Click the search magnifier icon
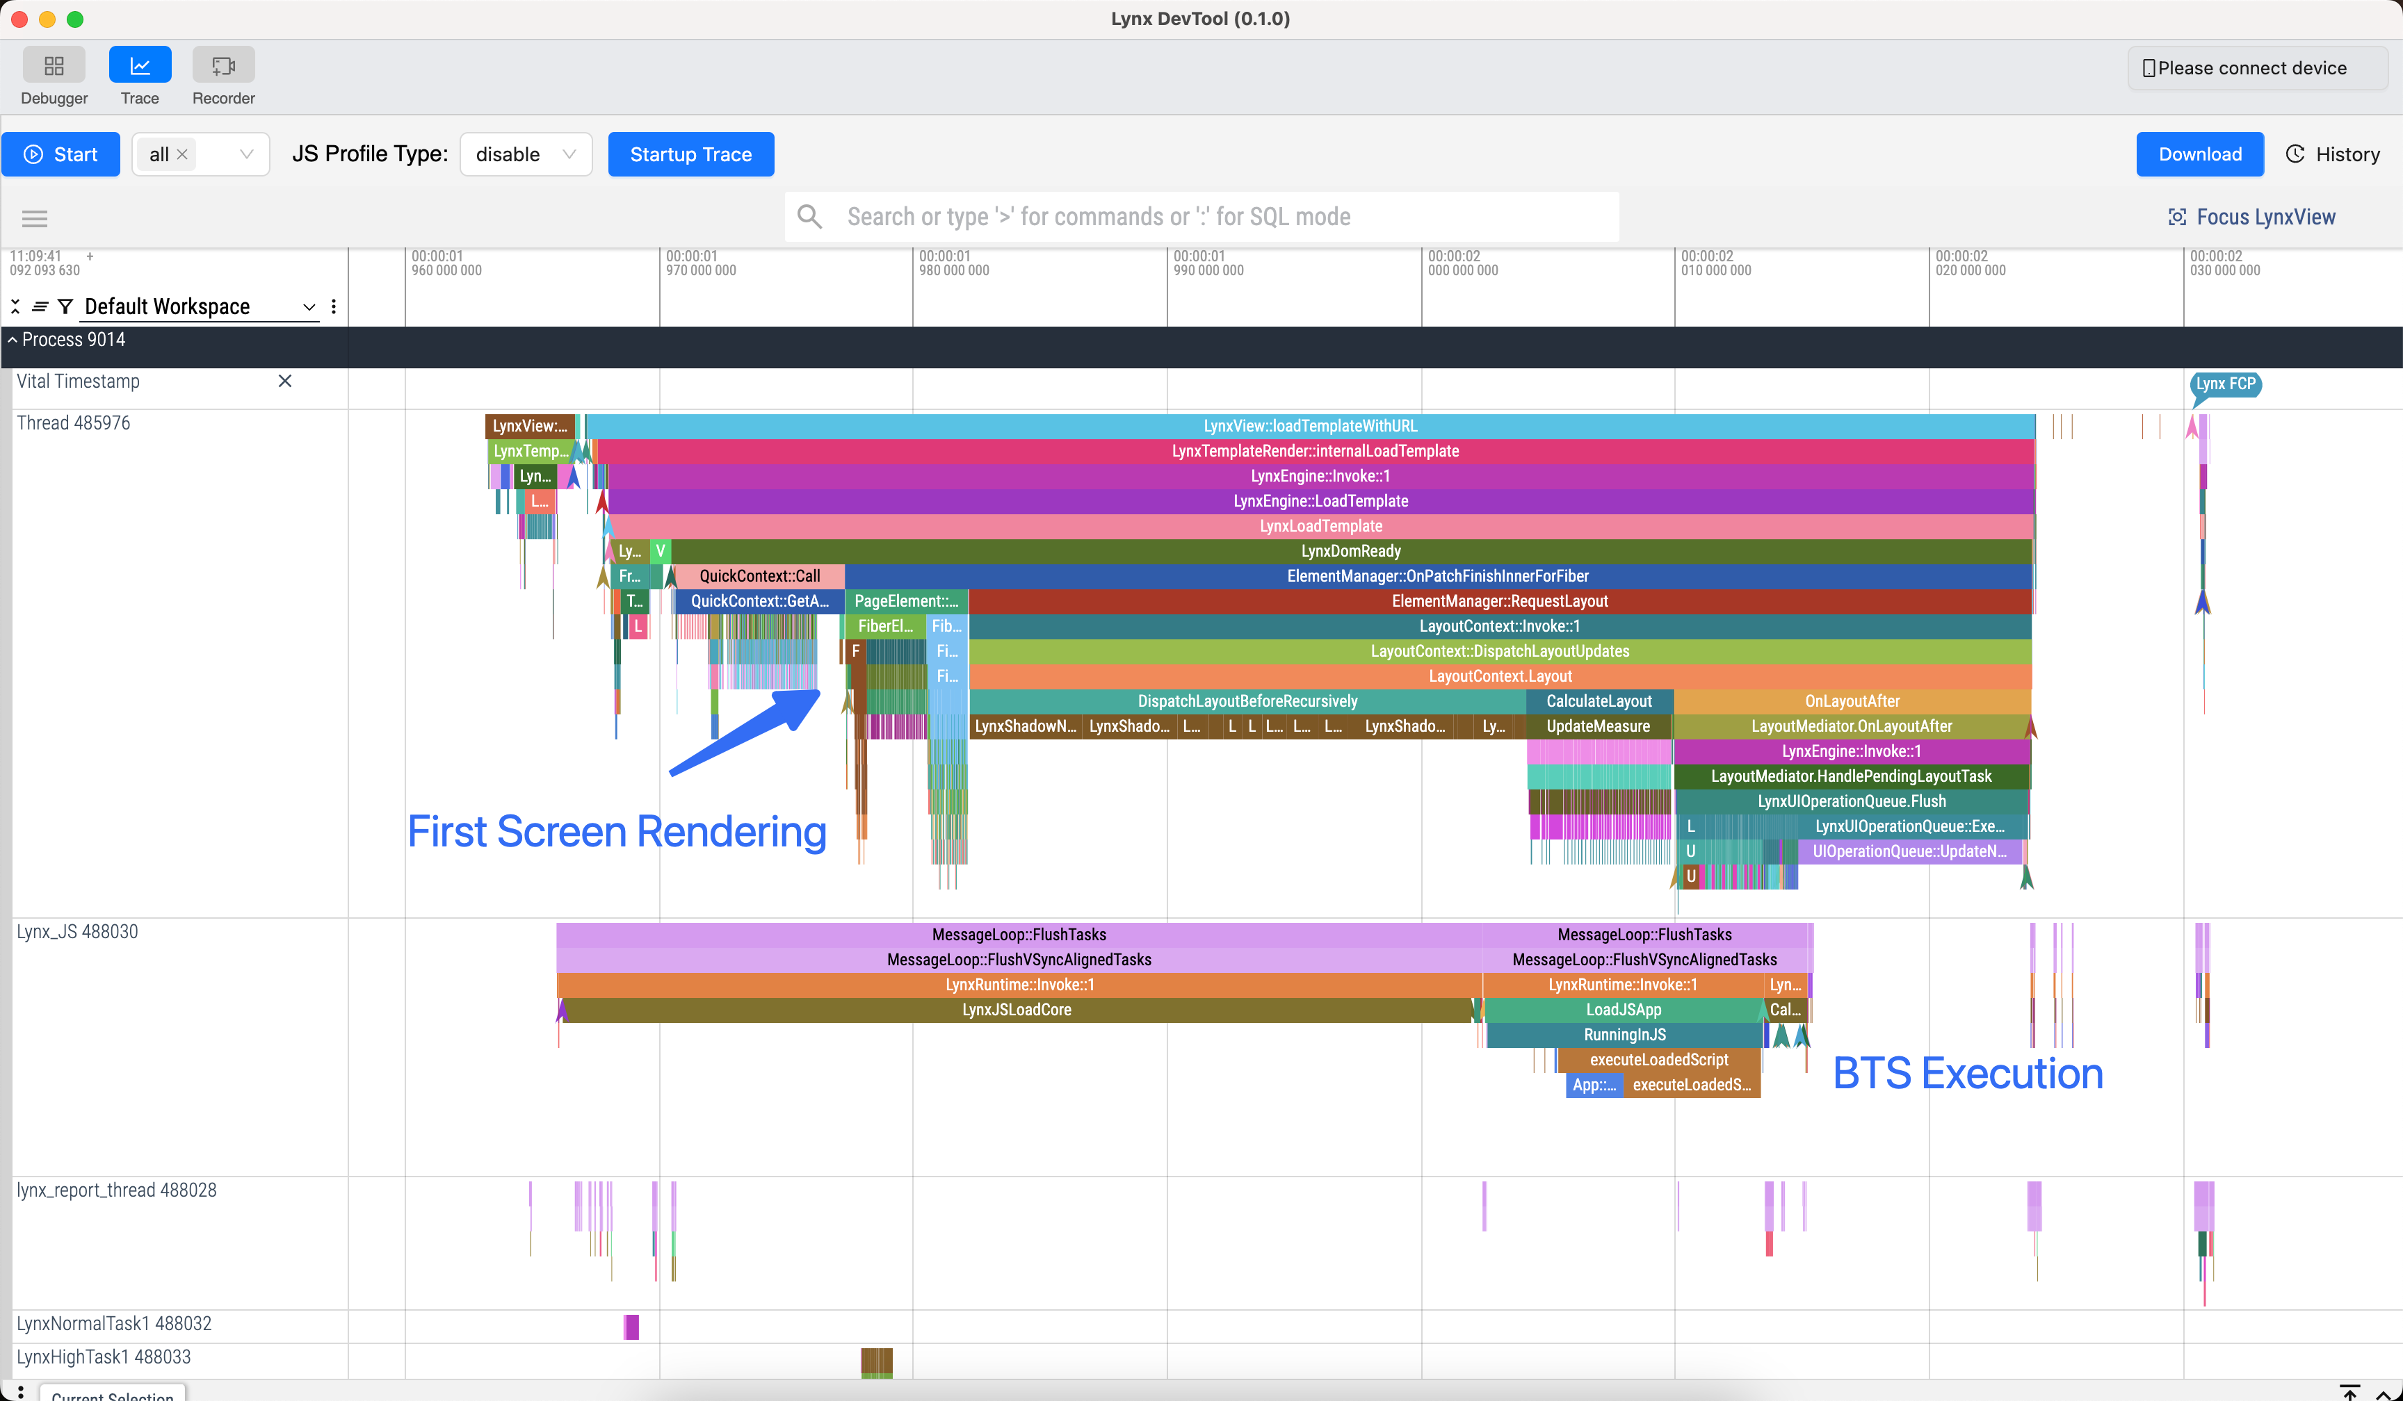The image size is (2403, 1401). point(809,216)
